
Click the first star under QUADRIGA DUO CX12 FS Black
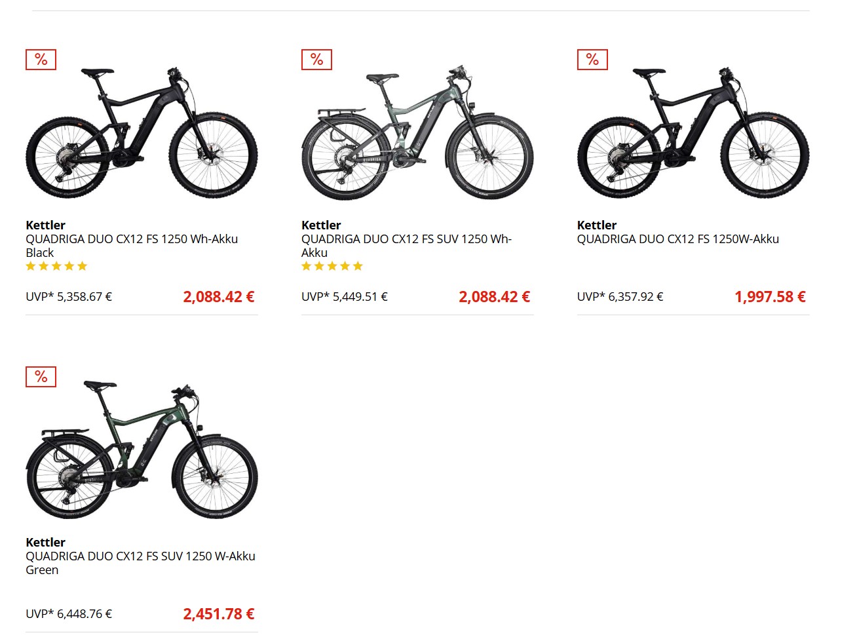(30, 265)
